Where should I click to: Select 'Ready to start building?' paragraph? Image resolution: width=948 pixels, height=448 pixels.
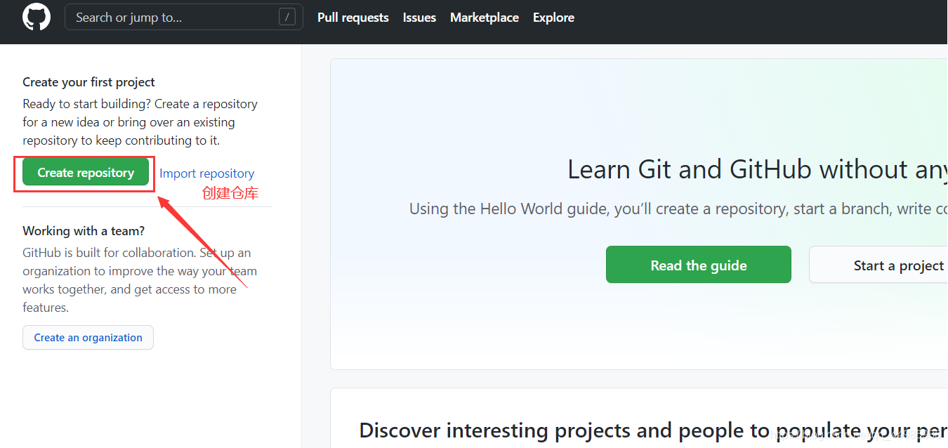(x=140, y=122)
